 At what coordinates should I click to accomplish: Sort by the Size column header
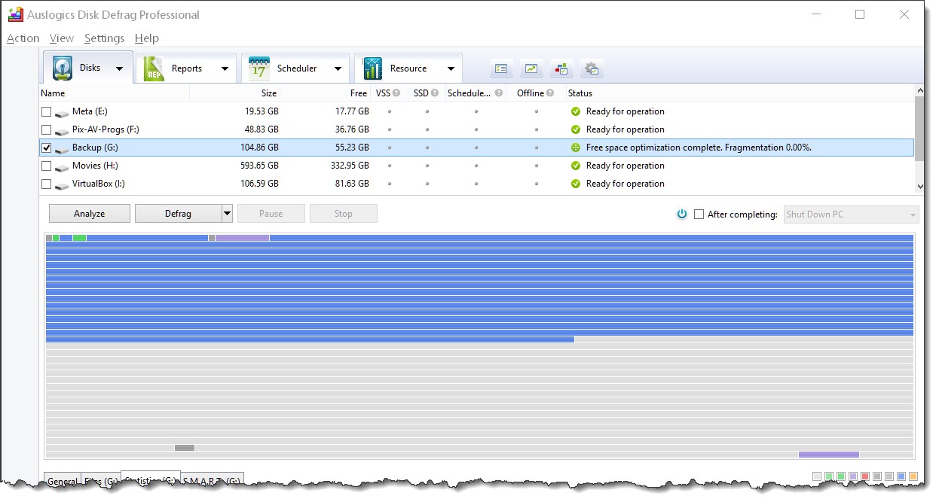pyautogui.click(x=234, y=93)
